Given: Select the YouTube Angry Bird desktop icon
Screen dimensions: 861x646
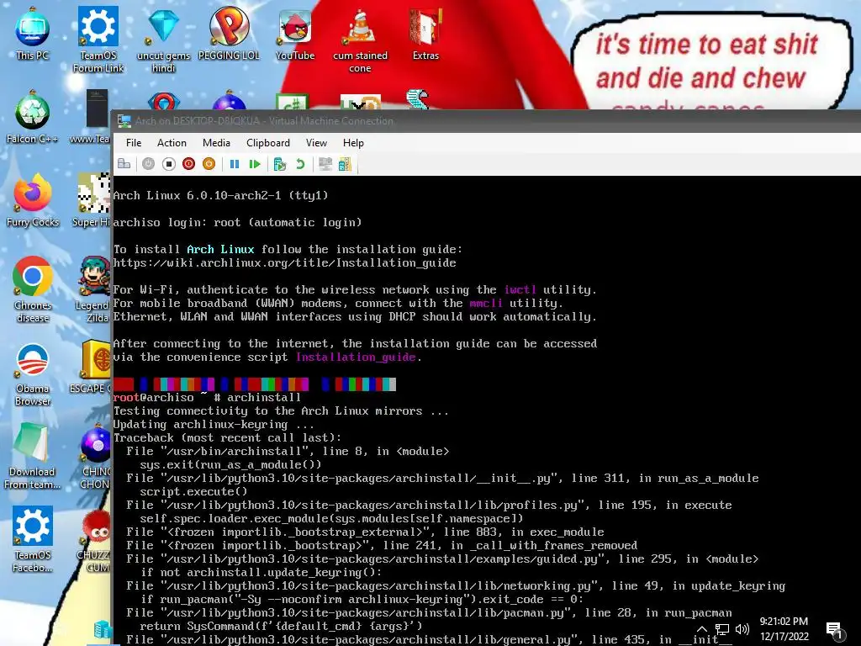Looking at the screenshot, I should click(295, 34).
